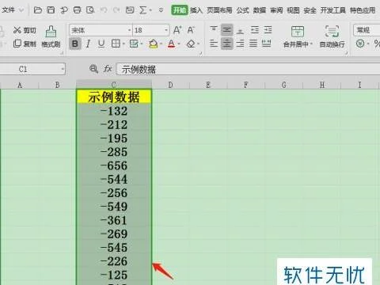Click the Copy (复制) button
The width and height of the screenshot is (380, 285).
pos(25,44)
